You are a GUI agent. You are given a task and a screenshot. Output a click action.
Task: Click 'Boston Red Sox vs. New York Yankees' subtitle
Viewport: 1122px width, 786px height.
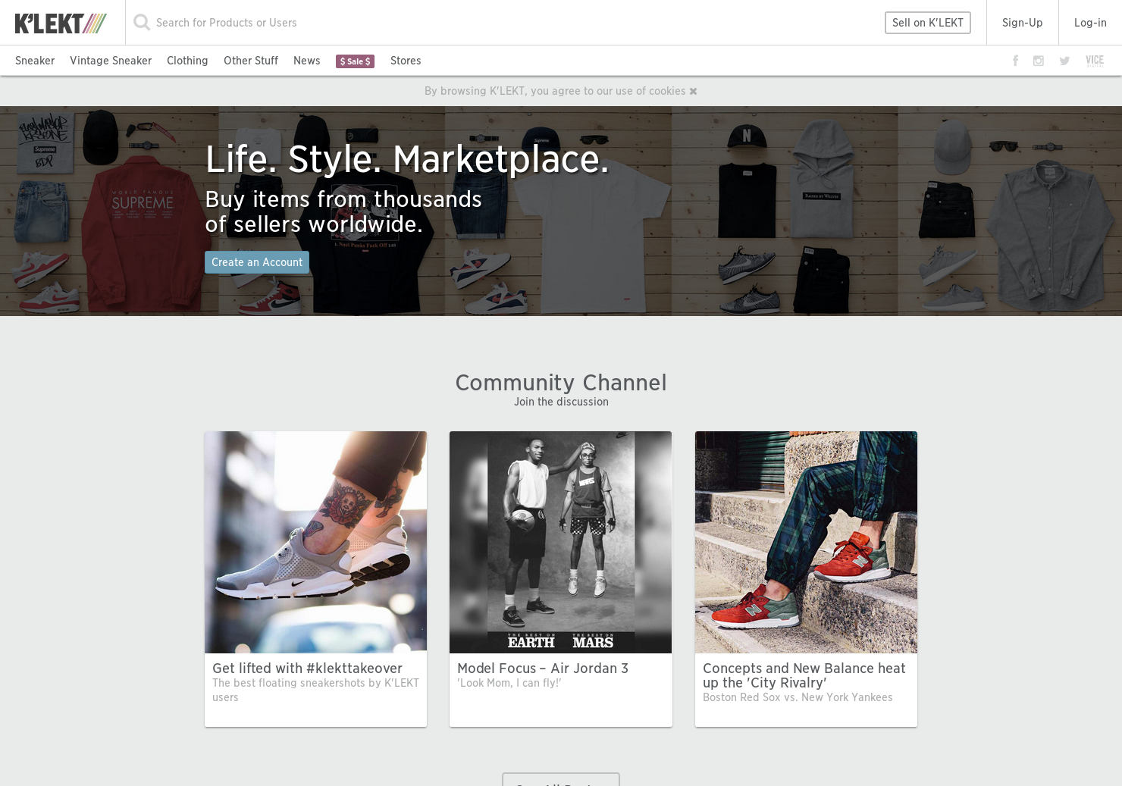(798, 697)
